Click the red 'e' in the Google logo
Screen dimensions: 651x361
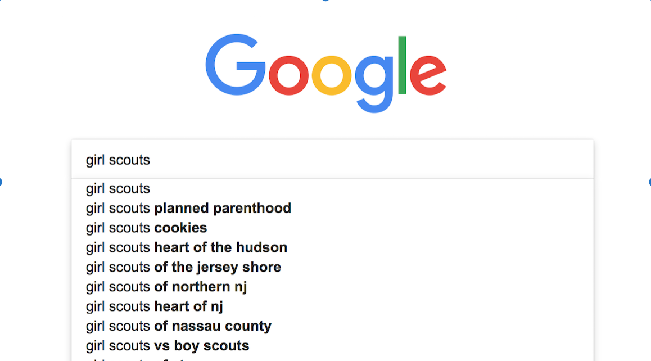[x=428, y=75]
